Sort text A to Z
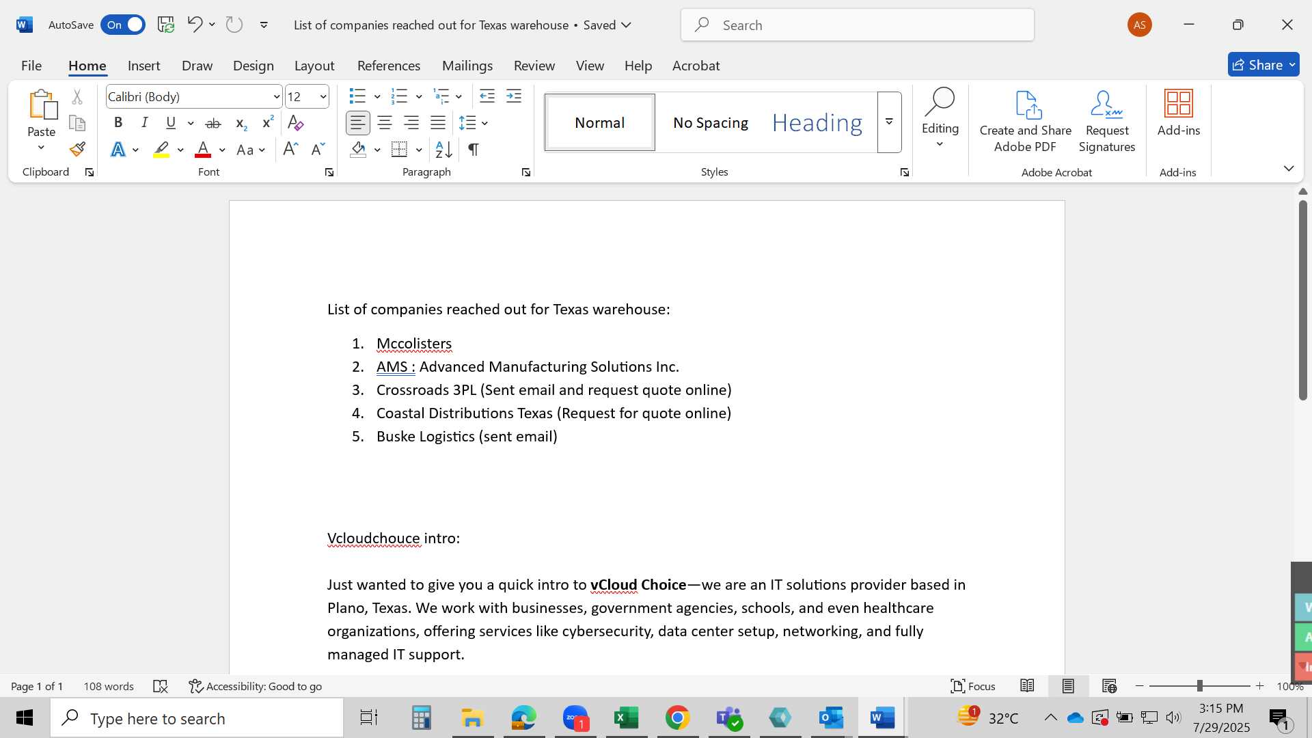1312x738 pixels. 443,149
